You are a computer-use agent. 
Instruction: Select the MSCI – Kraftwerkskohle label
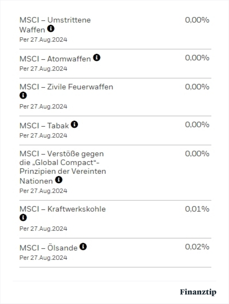[x=63, y=209]
